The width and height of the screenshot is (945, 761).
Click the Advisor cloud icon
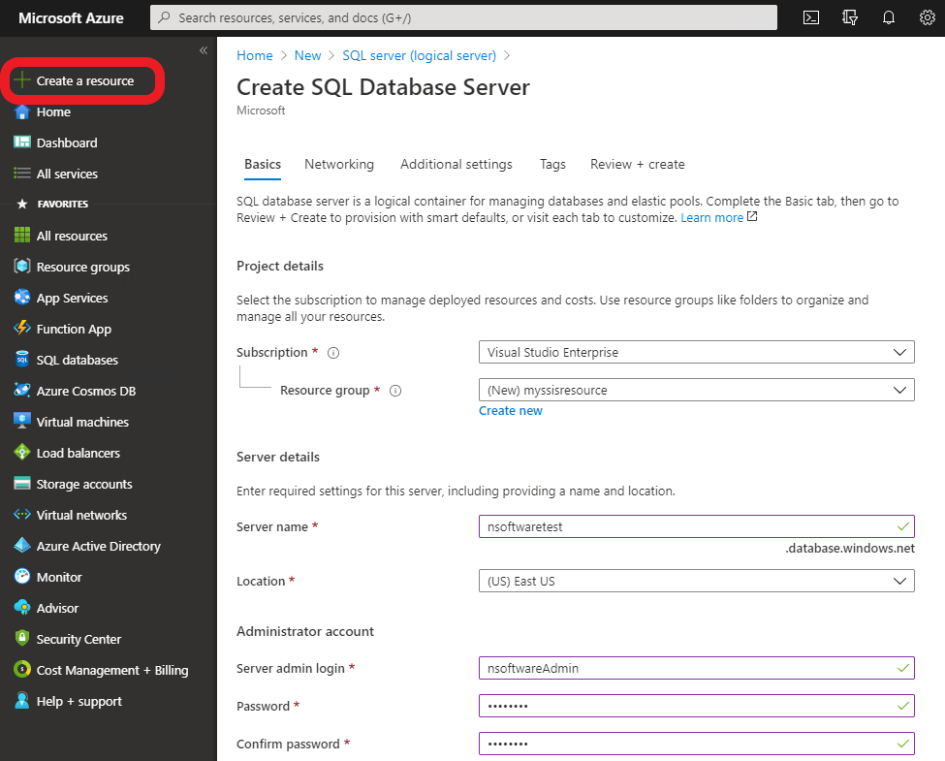(21, 608)
